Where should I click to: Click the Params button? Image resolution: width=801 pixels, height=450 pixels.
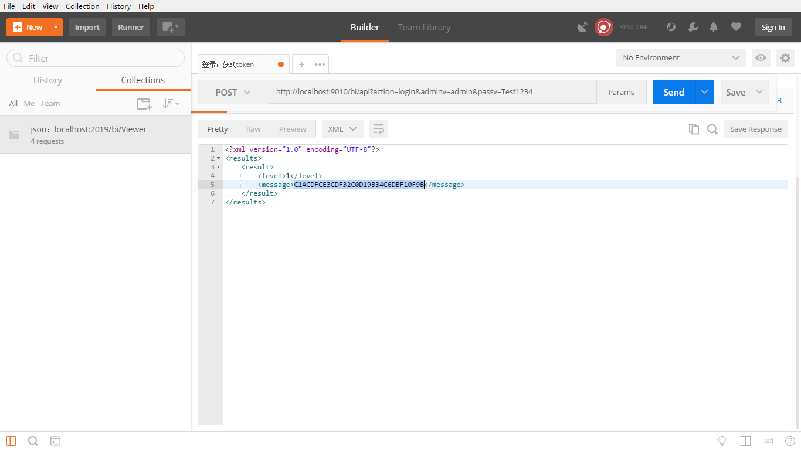621,92
